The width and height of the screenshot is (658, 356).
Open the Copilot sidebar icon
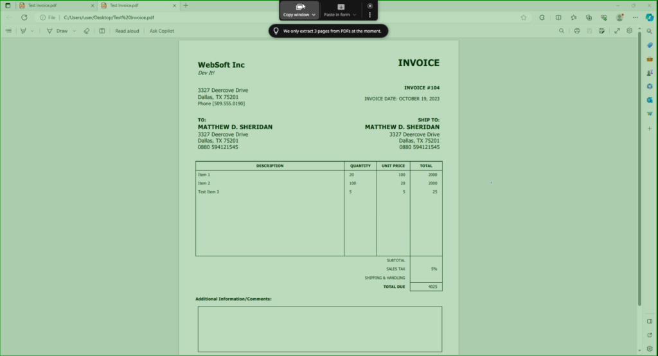[650, 17]
